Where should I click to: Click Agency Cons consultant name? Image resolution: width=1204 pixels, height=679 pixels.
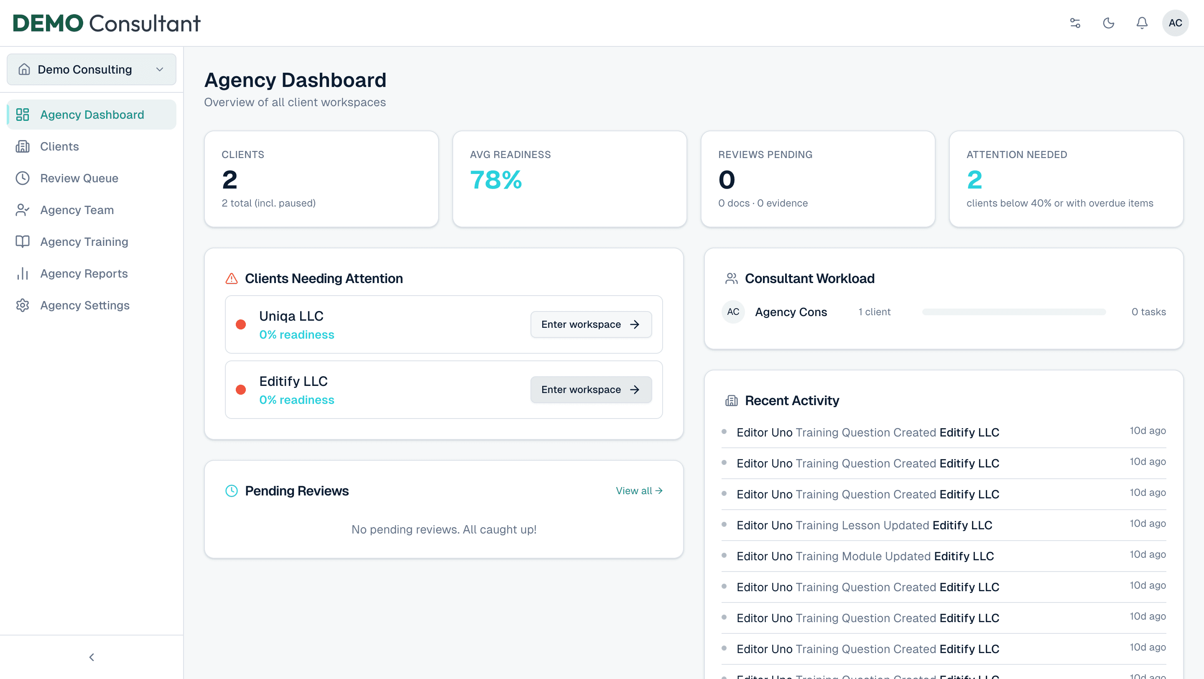click(x=791, y=311)
